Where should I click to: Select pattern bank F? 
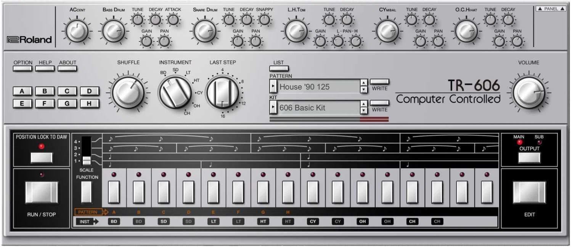tap(45, 104)
